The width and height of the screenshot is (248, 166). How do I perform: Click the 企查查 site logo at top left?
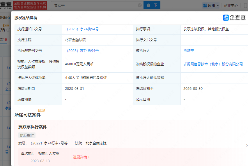coord(6,5)
